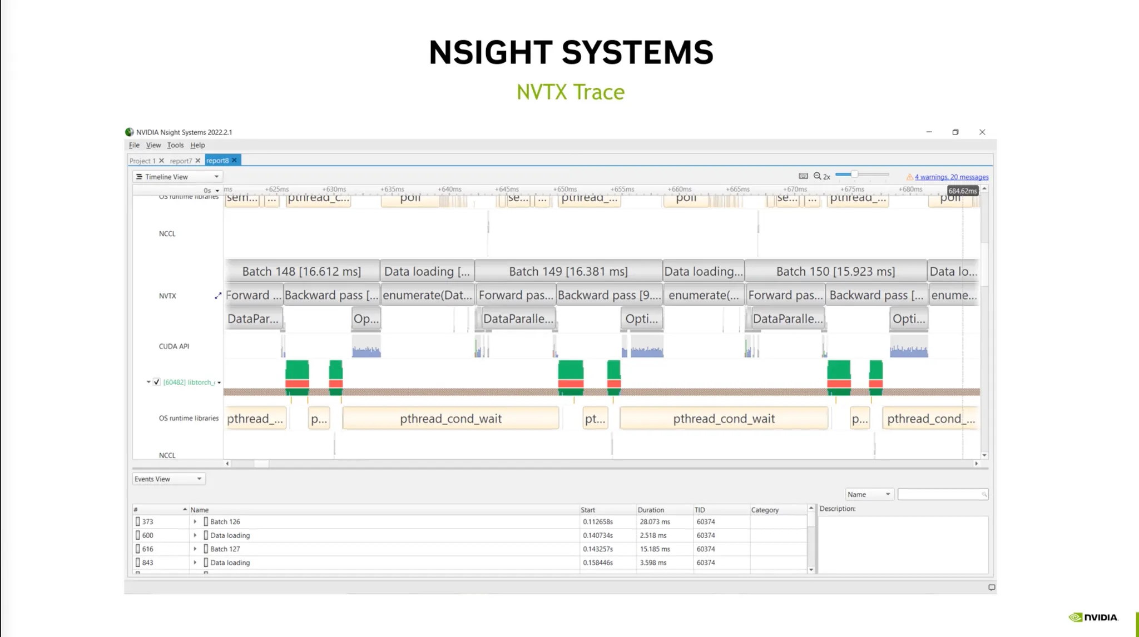Screen dimensions: 1139x637
Task: Click the search icon in the events filter field
Action: pos(984,494)
